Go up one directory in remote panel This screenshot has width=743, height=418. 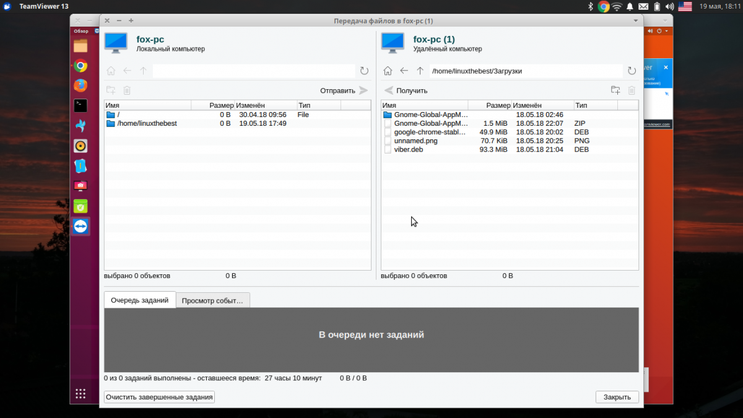coord(420,71)
